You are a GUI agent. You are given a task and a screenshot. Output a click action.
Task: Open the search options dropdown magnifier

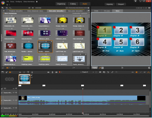coord(67,8)
